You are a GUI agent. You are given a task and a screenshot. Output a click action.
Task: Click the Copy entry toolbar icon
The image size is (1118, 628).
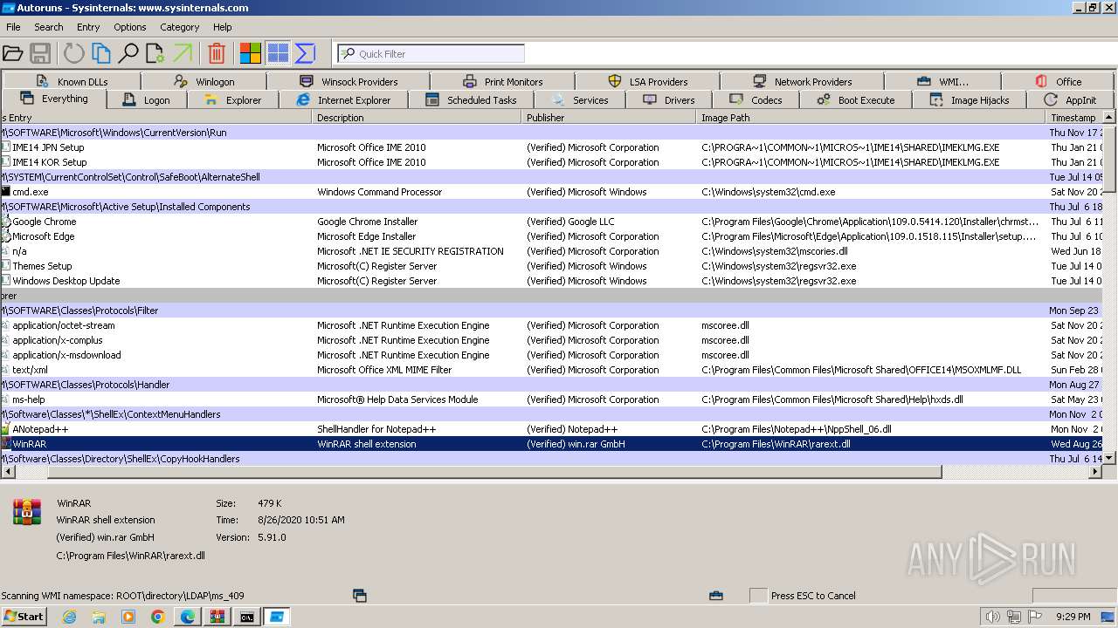point(101,53)
